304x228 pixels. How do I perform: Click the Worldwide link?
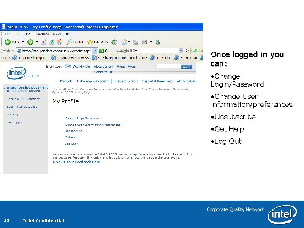point(81,66)
